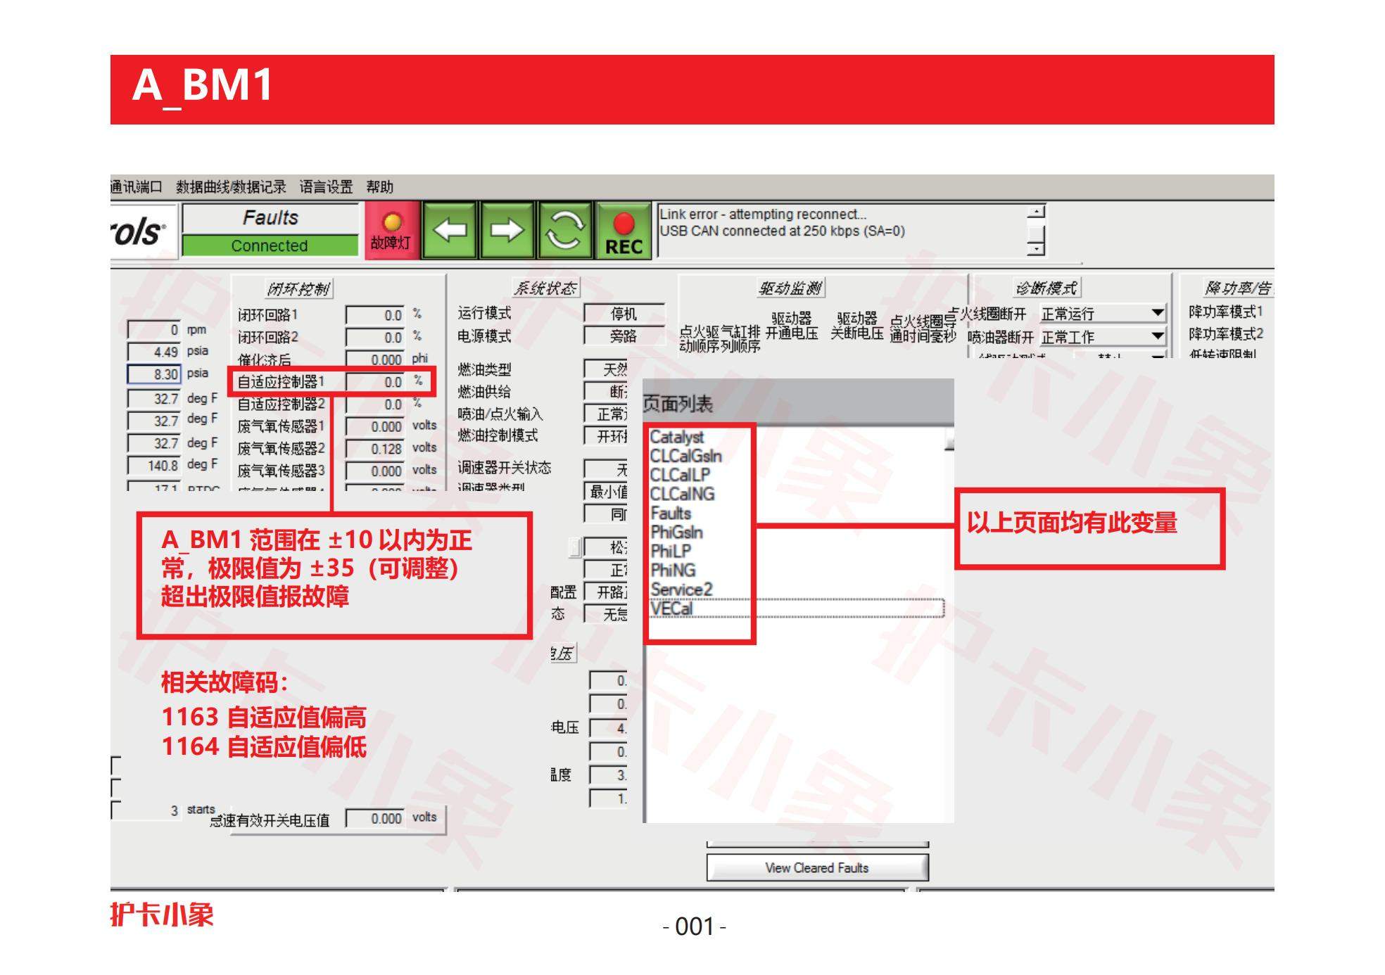Click the 故障灯 fault lamp icon
1385x975 pixels.
point(391,231)
